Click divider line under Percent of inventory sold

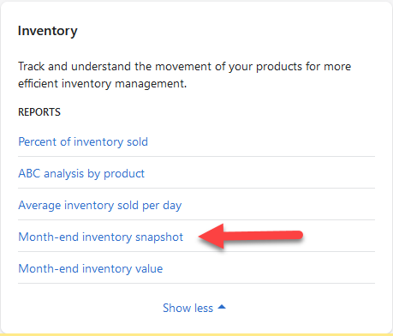pyautogui.click(x=196, y=157)
